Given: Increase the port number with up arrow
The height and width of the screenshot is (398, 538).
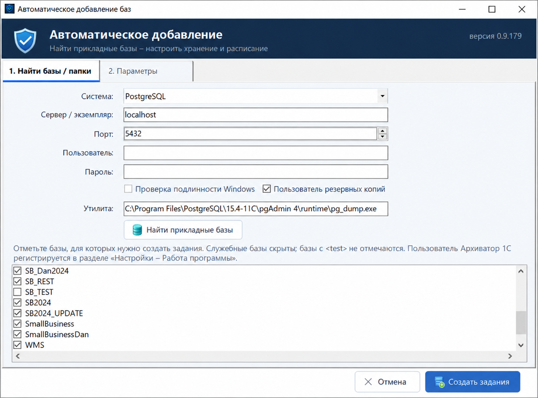Looking at the screenshot, I should 382,131.
